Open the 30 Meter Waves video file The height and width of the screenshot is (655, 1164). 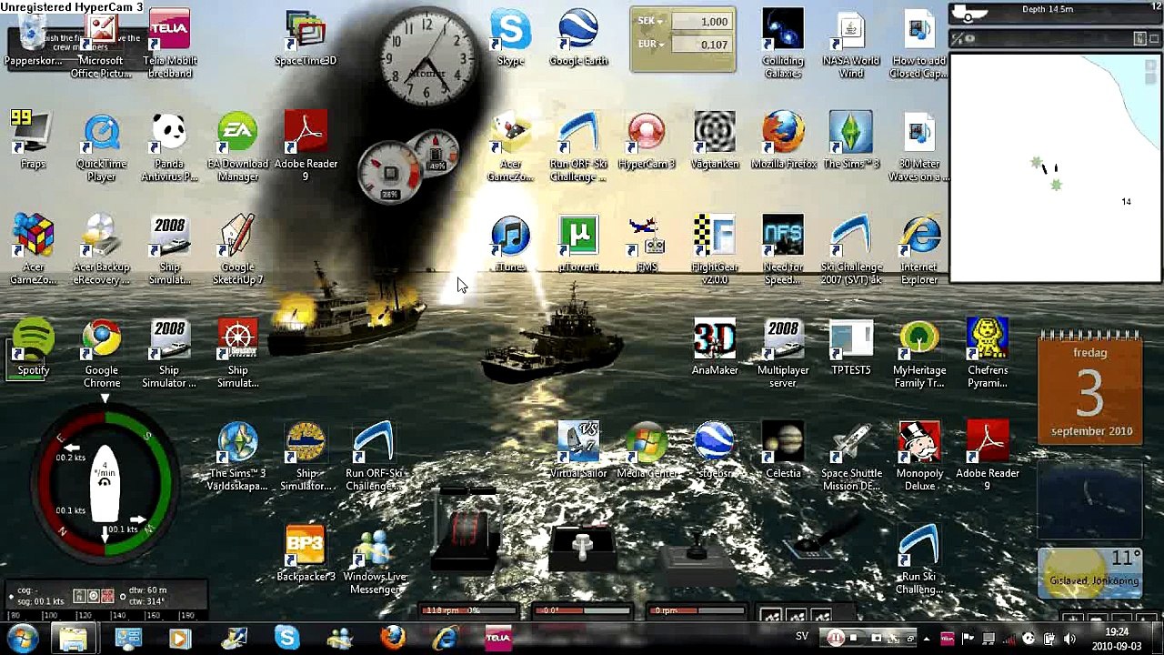click(919, 146)
